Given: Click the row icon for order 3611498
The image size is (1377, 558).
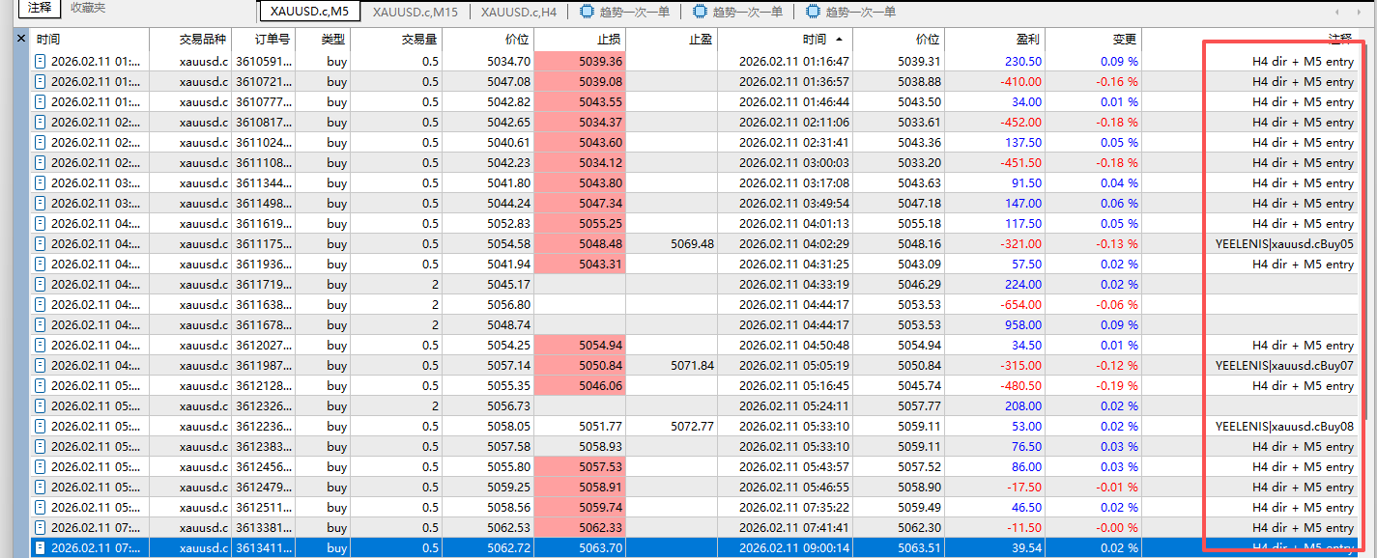Looking at the screenshot, I should pyautogui.click(x=41, y=203).
